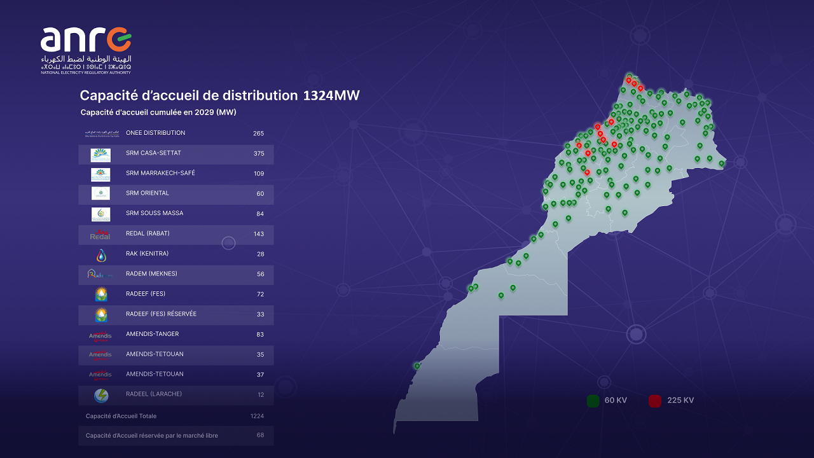Click the red Redal logo

[100, 235]
